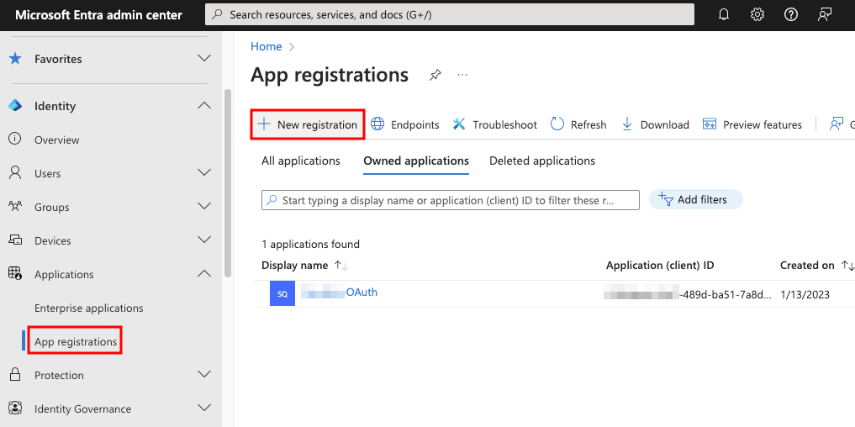Click the 1/13/2023 created date cell
Image resolution: width=855 pixels, height=427 pixels.
[805, 295]
